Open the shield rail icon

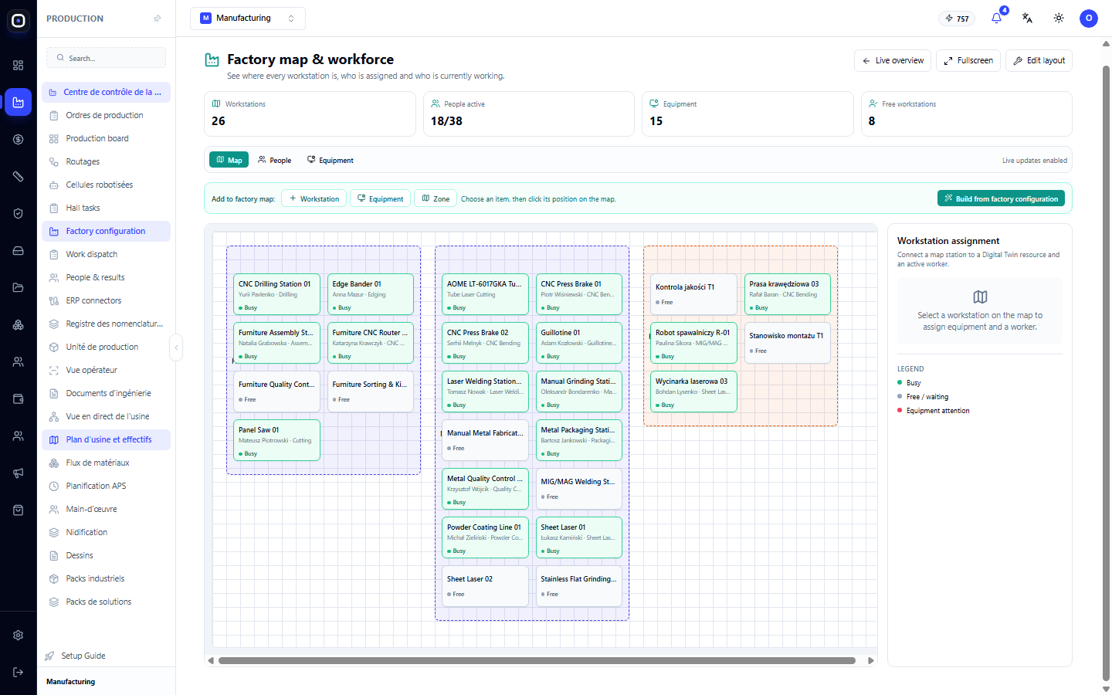coord(19,214)
